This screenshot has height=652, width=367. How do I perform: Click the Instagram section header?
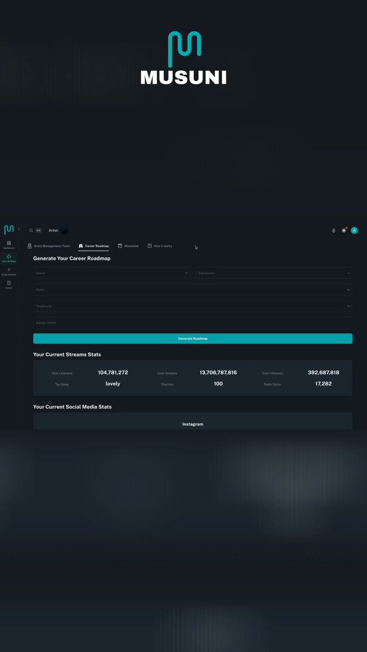[192, 424]
